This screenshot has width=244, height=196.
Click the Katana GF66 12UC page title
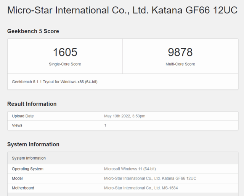(x=122, y=10)
